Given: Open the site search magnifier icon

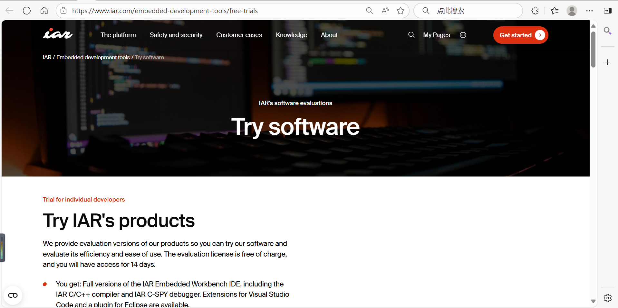Looking at the screenshot, I should point(411,35).
